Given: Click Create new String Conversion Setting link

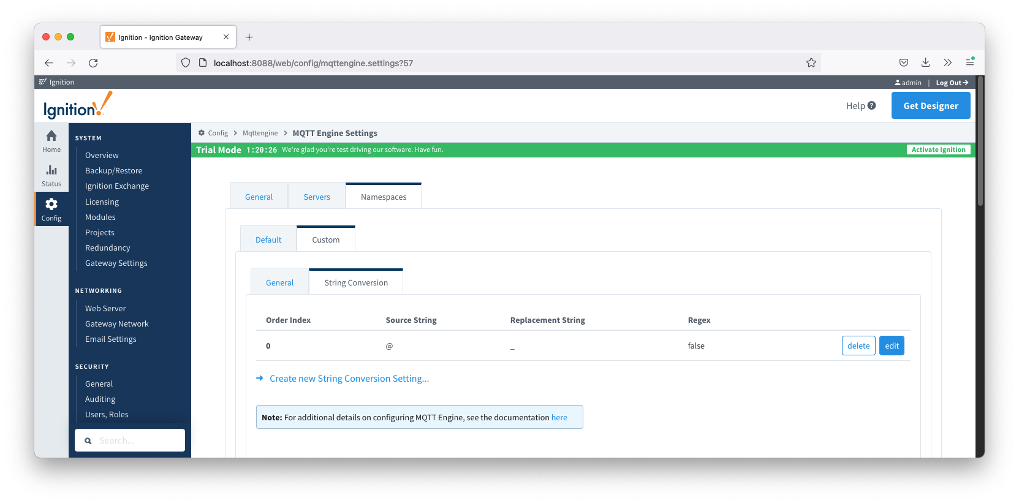Looking at the screenshot, I should [349, 379].
